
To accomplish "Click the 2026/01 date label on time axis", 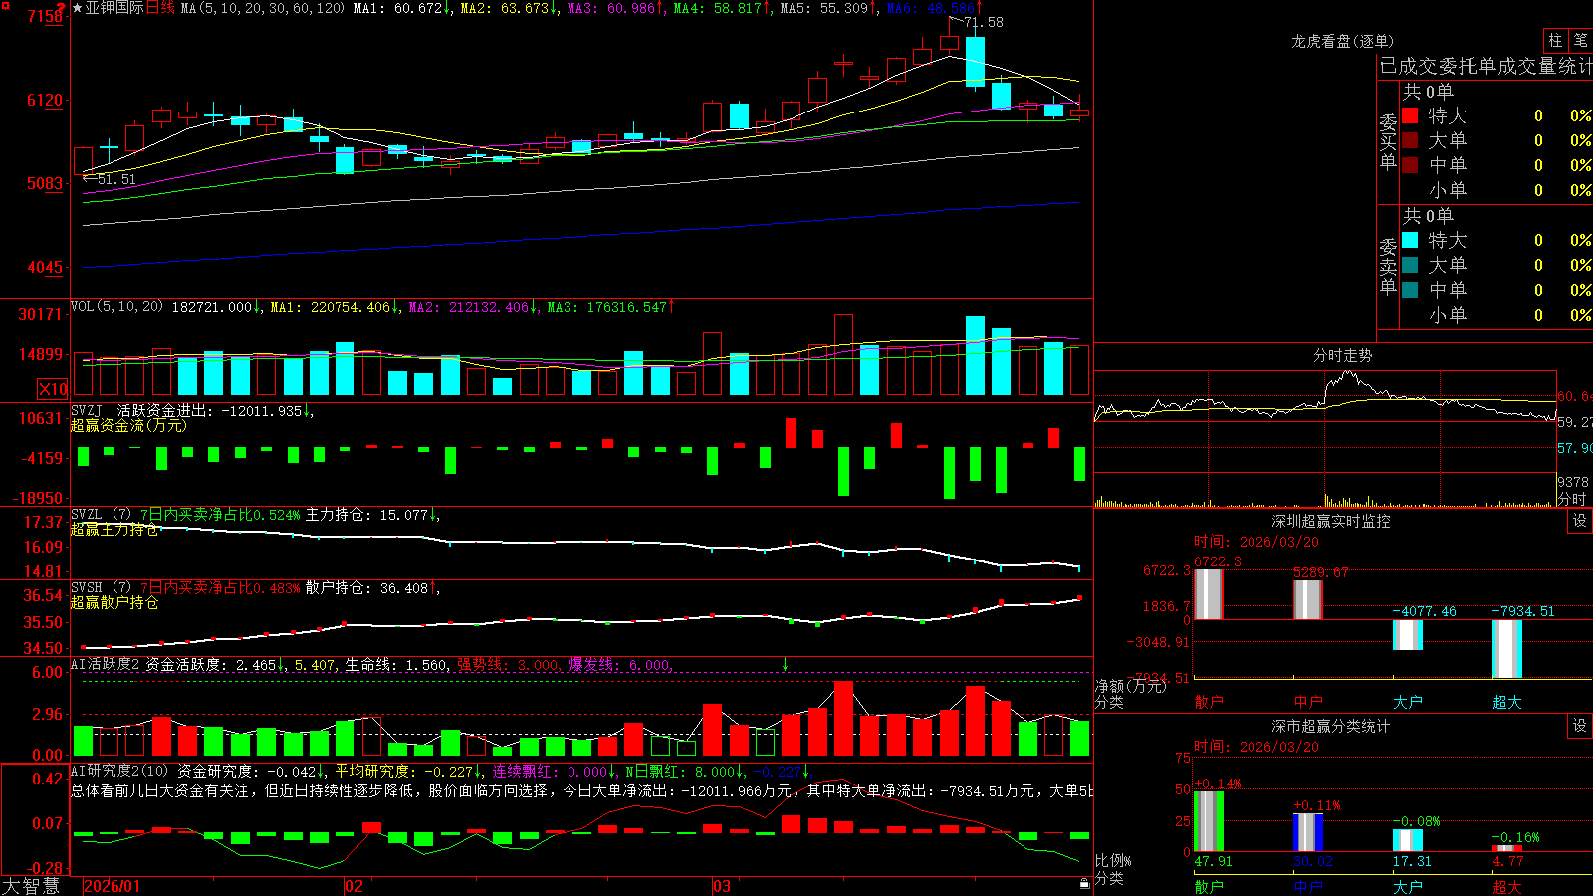I will pyautogui.click(x=113, y=886).
